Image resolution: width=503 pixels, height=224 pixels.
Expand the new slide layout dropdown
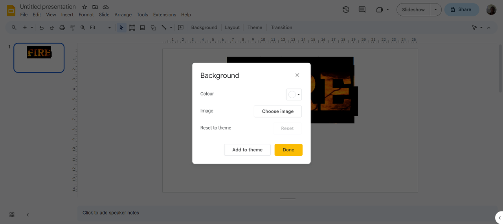pyautogui.click(x=32, y=27)
